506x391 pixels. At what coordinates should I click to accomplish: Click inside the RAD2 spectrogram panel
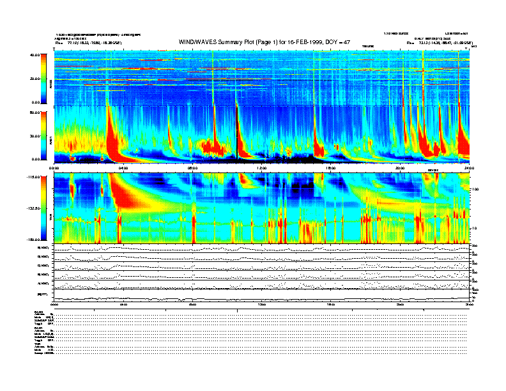262,78
